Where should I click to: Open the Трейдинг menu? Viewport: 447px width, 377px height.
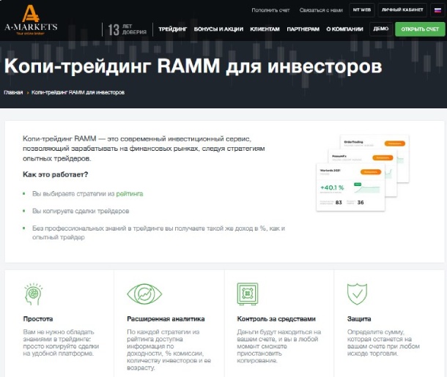coord(172,29)
